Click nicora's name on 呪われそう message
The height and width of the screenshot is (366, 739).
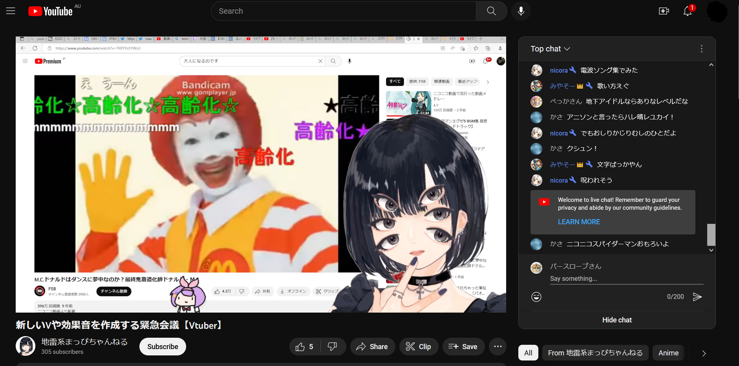click(x=559, y=180)
